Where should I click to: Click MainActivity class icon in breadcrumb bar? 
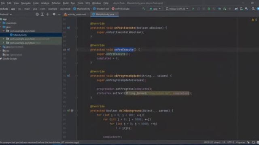[74, 9]
